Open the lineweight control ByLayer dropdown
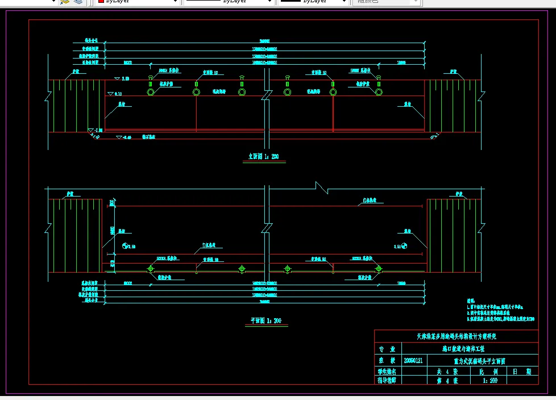The width and height of the screenshot is (556, 400). [x=313, y=1]
